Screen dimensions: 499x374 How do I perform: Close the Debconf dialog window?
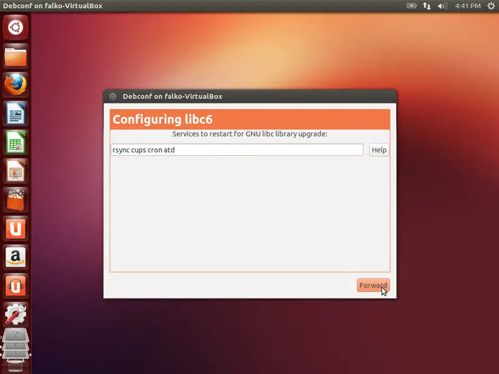tap(113, 97)
